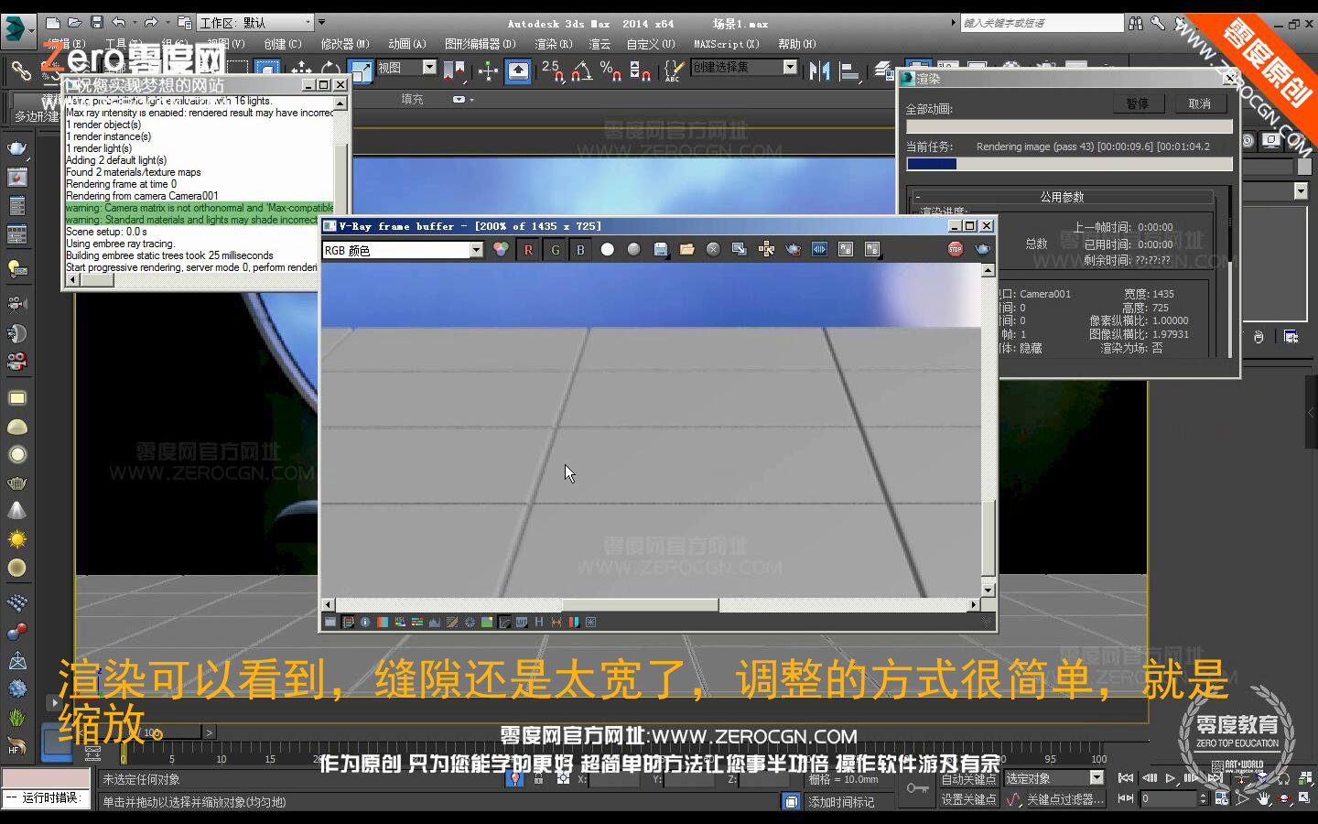The image size is (1318, 824).
Task: Cancel the rendering with 取消 button
Action: tap(1200, 103)
